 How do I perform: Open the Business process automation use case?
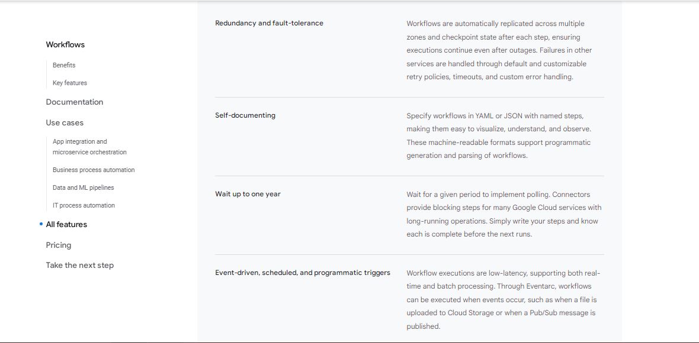tap(93, 170)
